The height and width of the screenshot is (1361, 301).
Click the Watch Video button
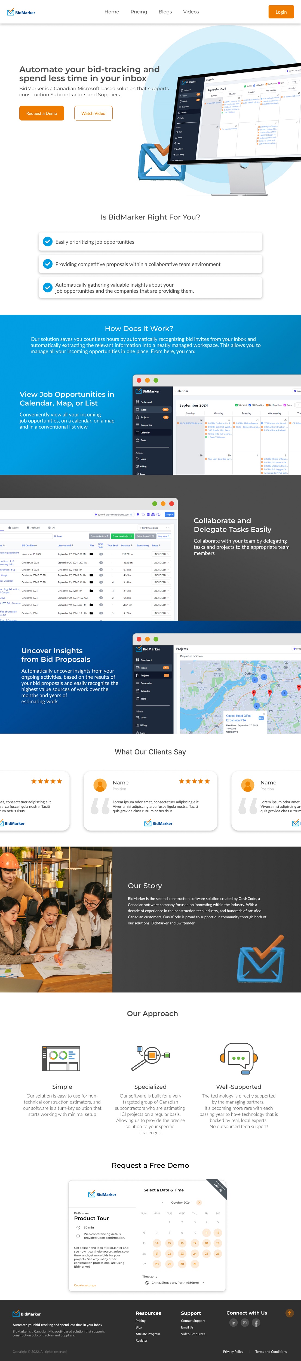click(x=93, y=113)
